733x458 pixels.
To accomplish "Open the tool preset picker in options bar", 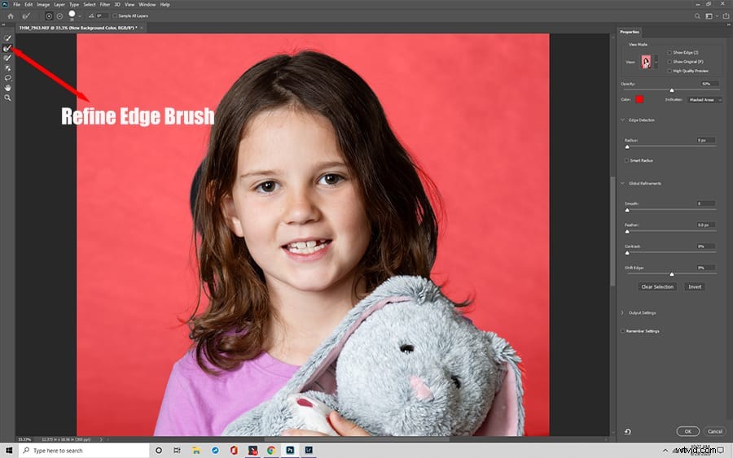I will [x=27, y=16].
